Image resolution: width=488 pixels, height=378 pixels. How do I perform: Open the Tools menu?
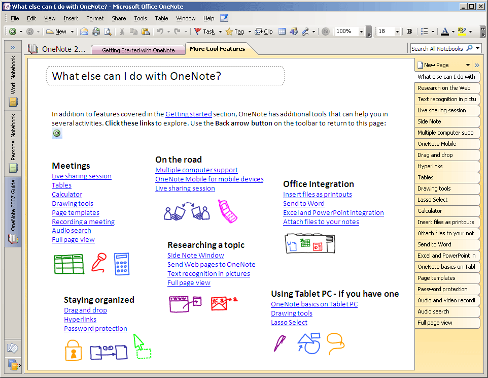click(x=141, y=18)
